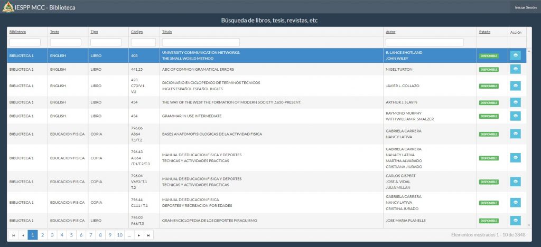Go to page 10
Screen dimensions: 541x247
[x=120, y=235]
